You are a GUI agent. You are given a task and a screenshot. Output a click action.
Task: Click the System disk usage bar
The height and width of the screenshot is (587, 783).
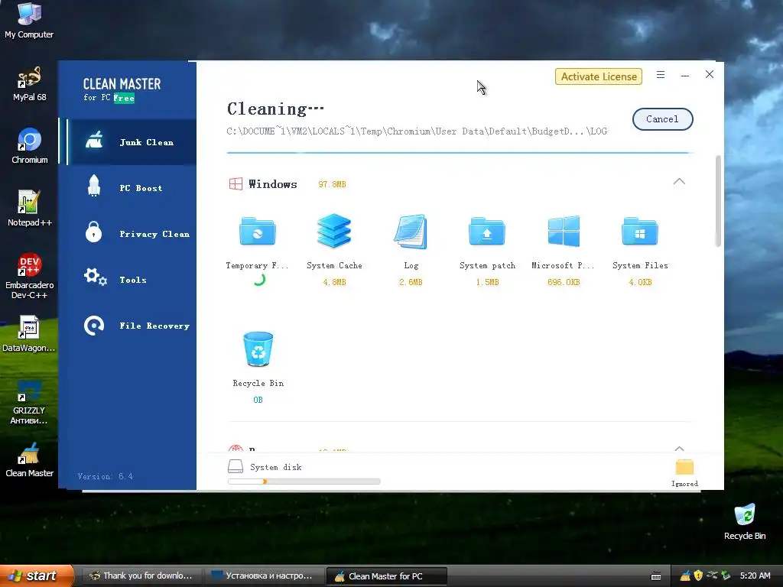pos(304,482)
